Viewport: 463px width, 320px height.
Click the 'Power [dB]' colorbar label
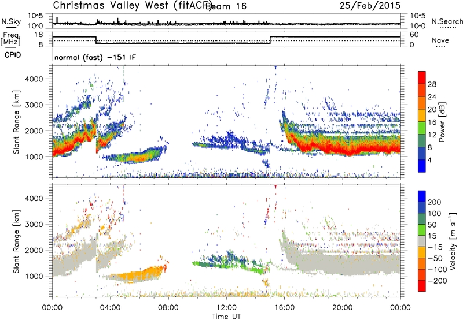click(x=442, y=122)
